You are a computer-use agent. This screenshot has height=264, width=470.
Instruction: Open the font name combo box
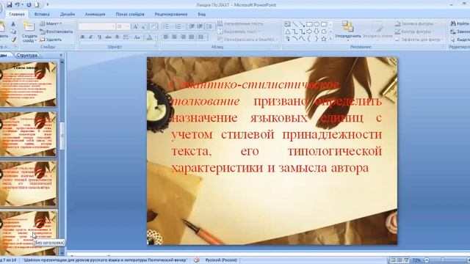(x=96, y=26)
